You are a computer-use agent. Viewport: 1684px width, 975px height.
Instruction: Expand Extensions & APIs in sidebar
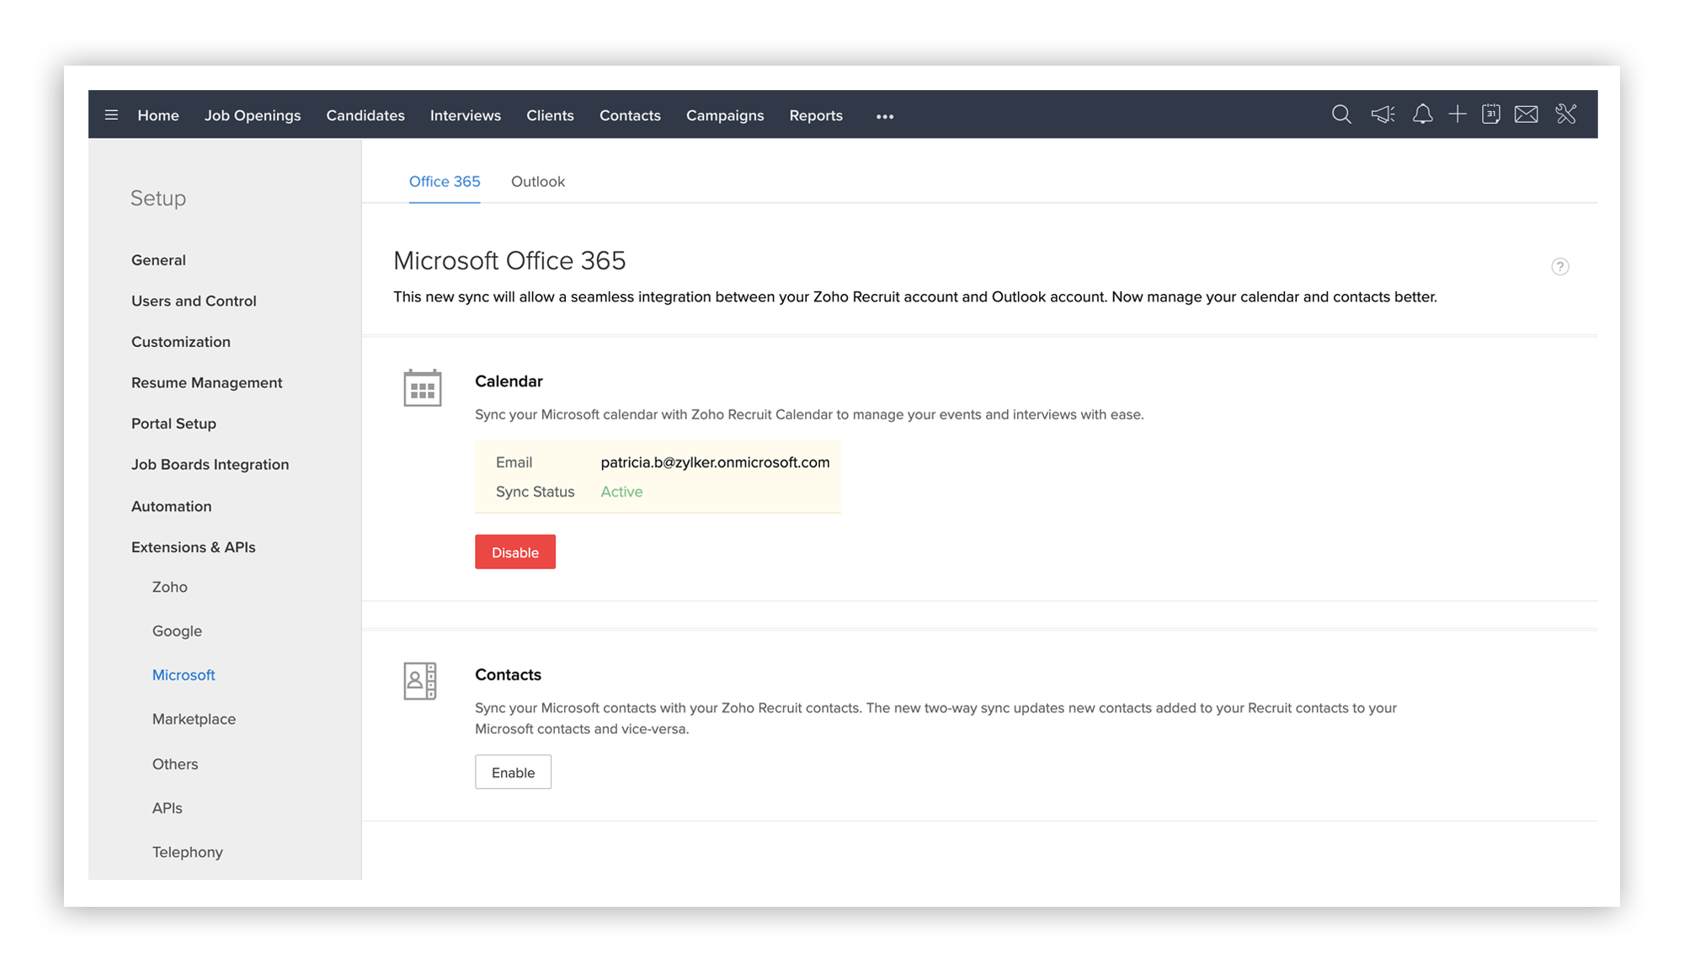coord(193,547)
